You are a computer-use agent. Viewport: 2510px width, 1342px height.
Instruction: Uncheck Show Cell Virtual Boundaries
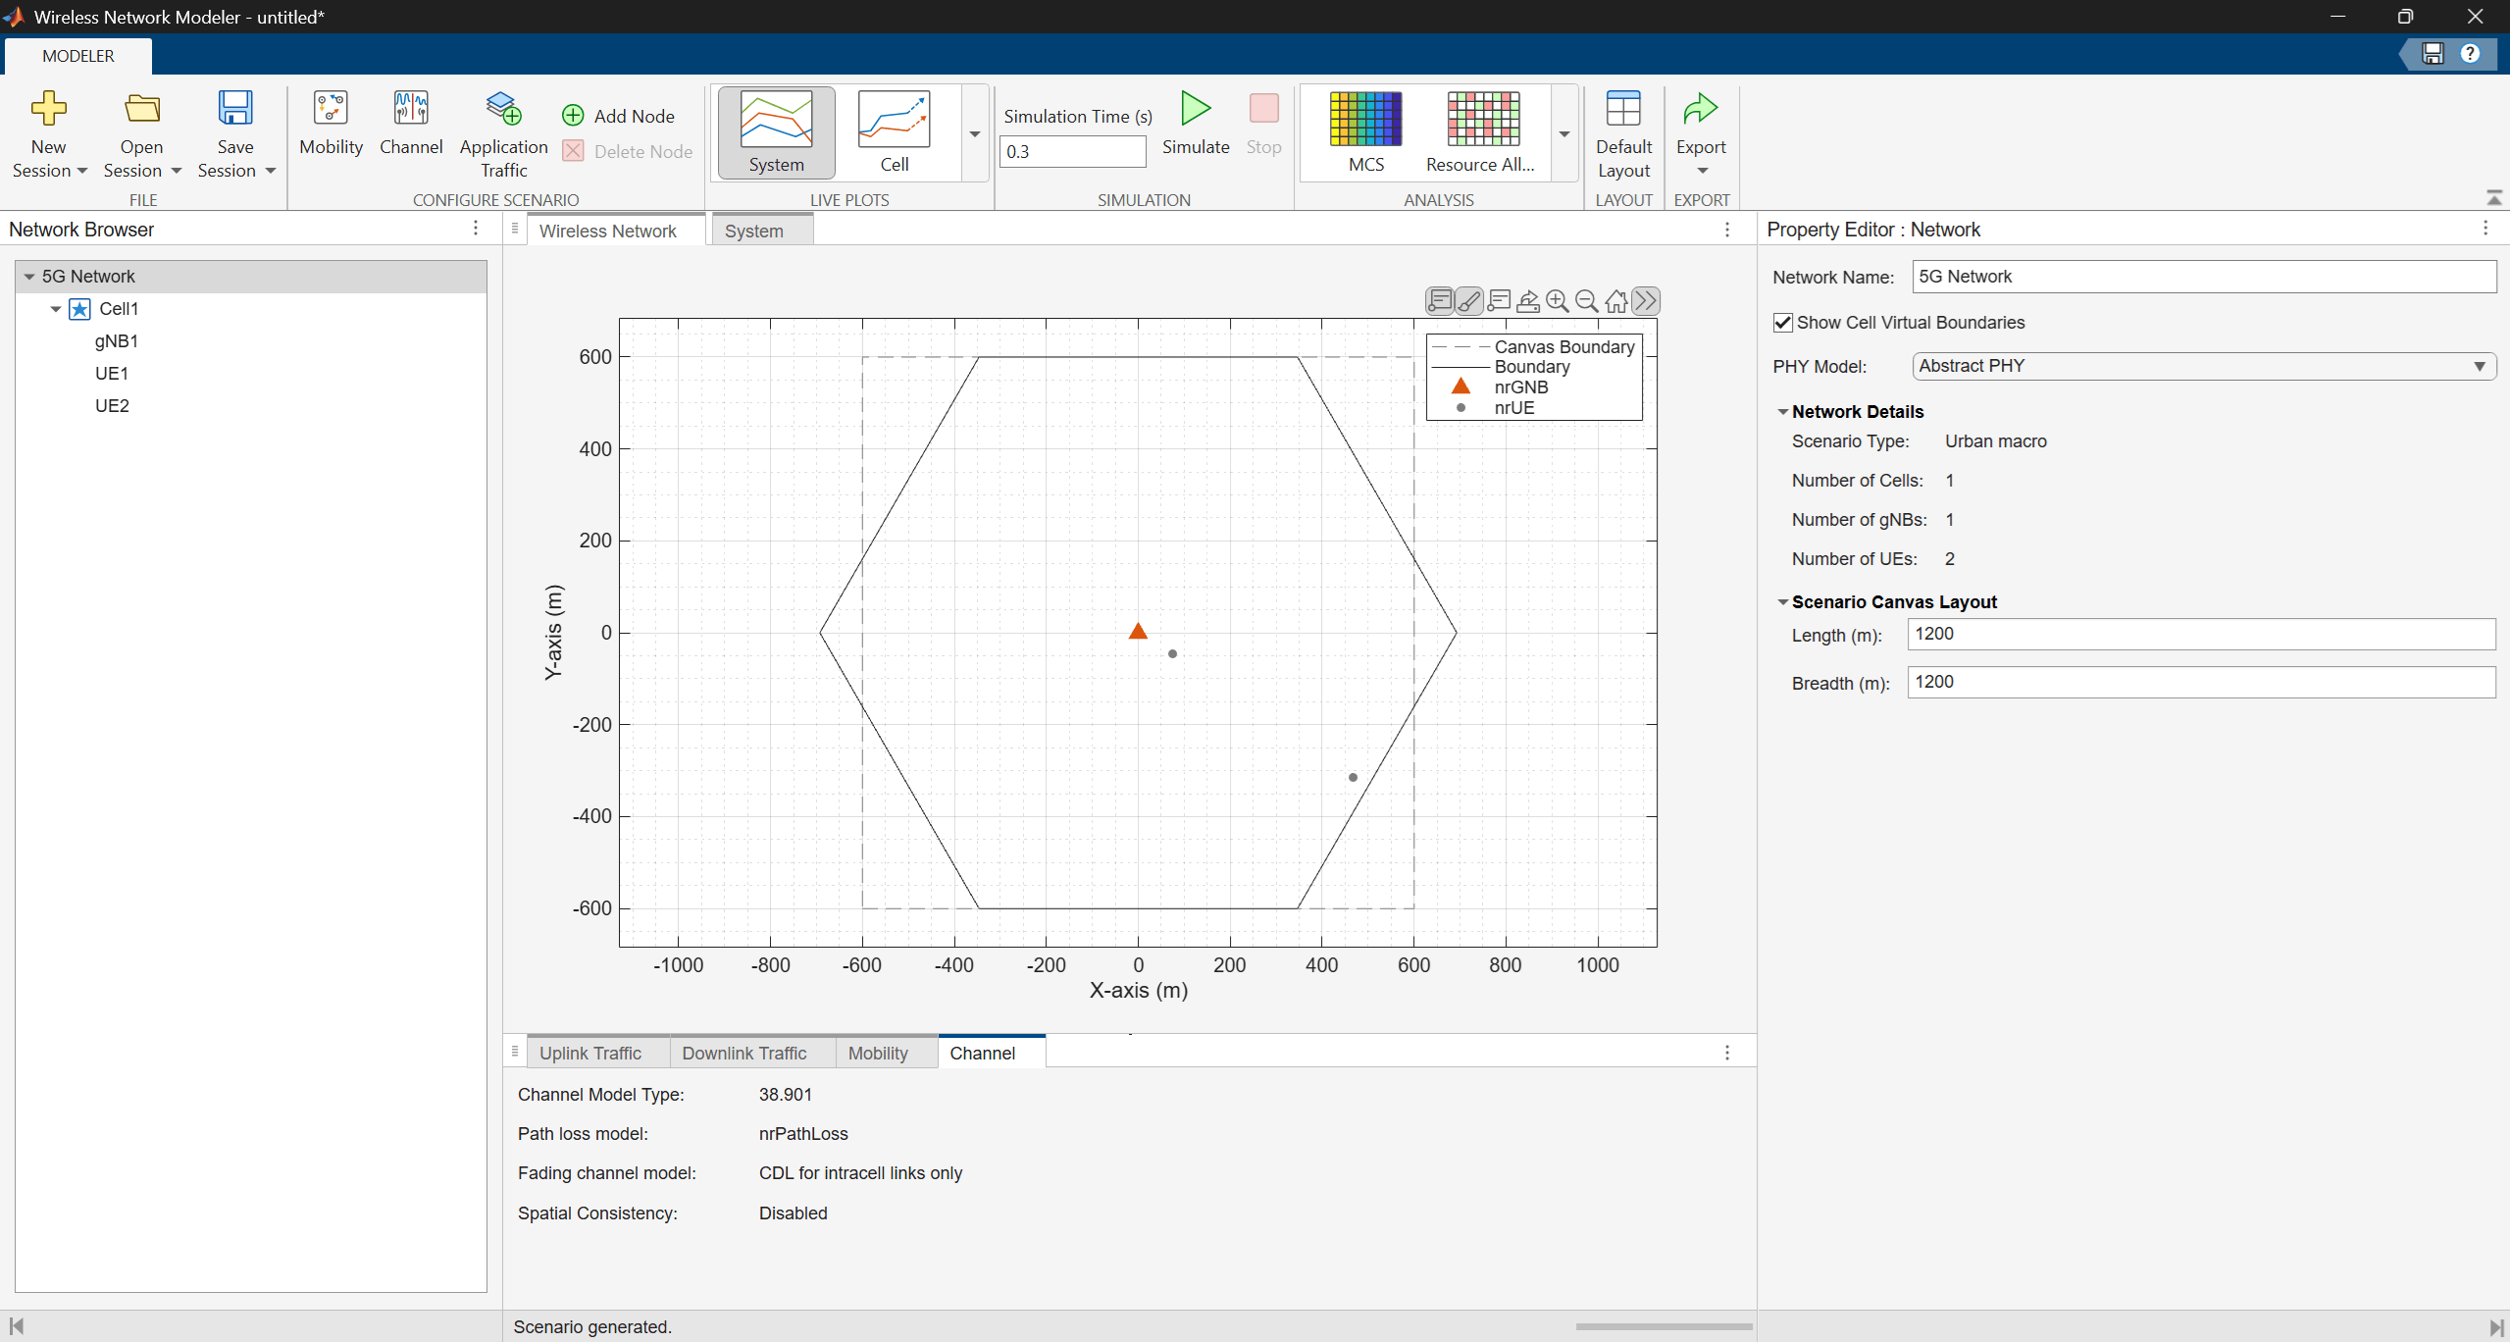[1783, 323]
